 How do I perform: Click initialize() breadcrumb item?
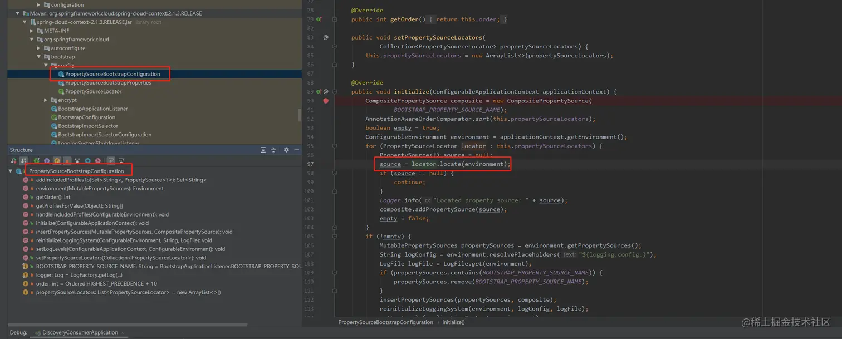click(453, 322)
